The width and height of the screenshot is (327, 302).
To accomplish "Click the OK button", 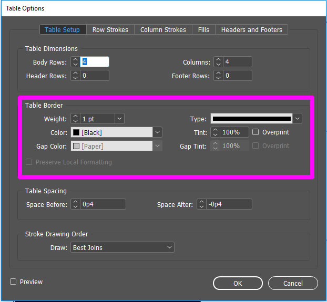I will click(238, 283).
